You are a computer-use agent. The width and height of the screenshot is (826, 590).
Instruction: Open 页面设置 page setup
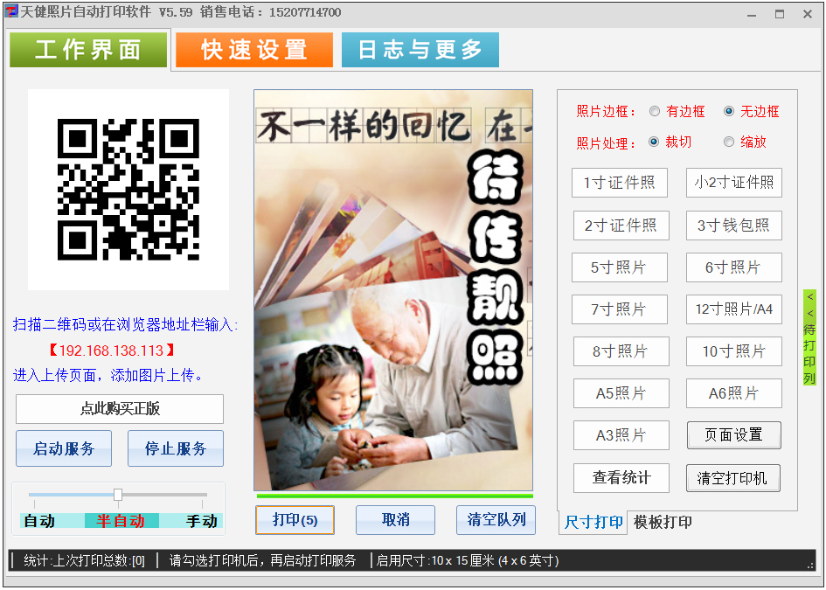[734, 435]
